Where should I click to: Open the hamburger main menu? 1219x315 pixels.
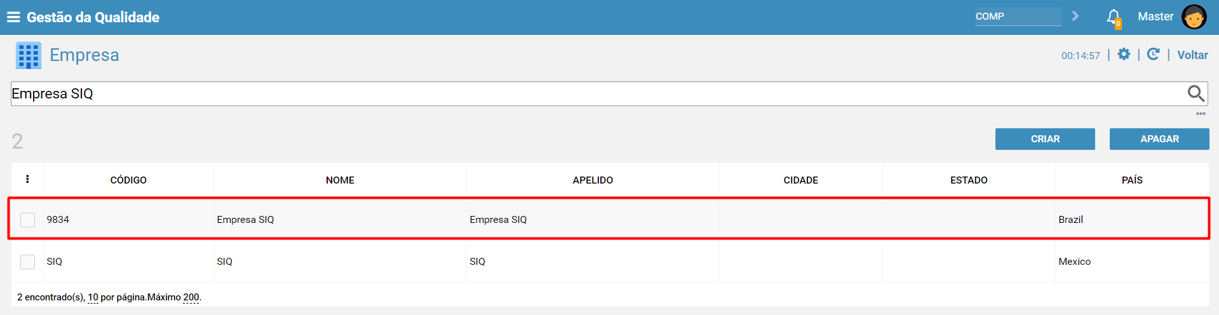[x=13, y=17]
